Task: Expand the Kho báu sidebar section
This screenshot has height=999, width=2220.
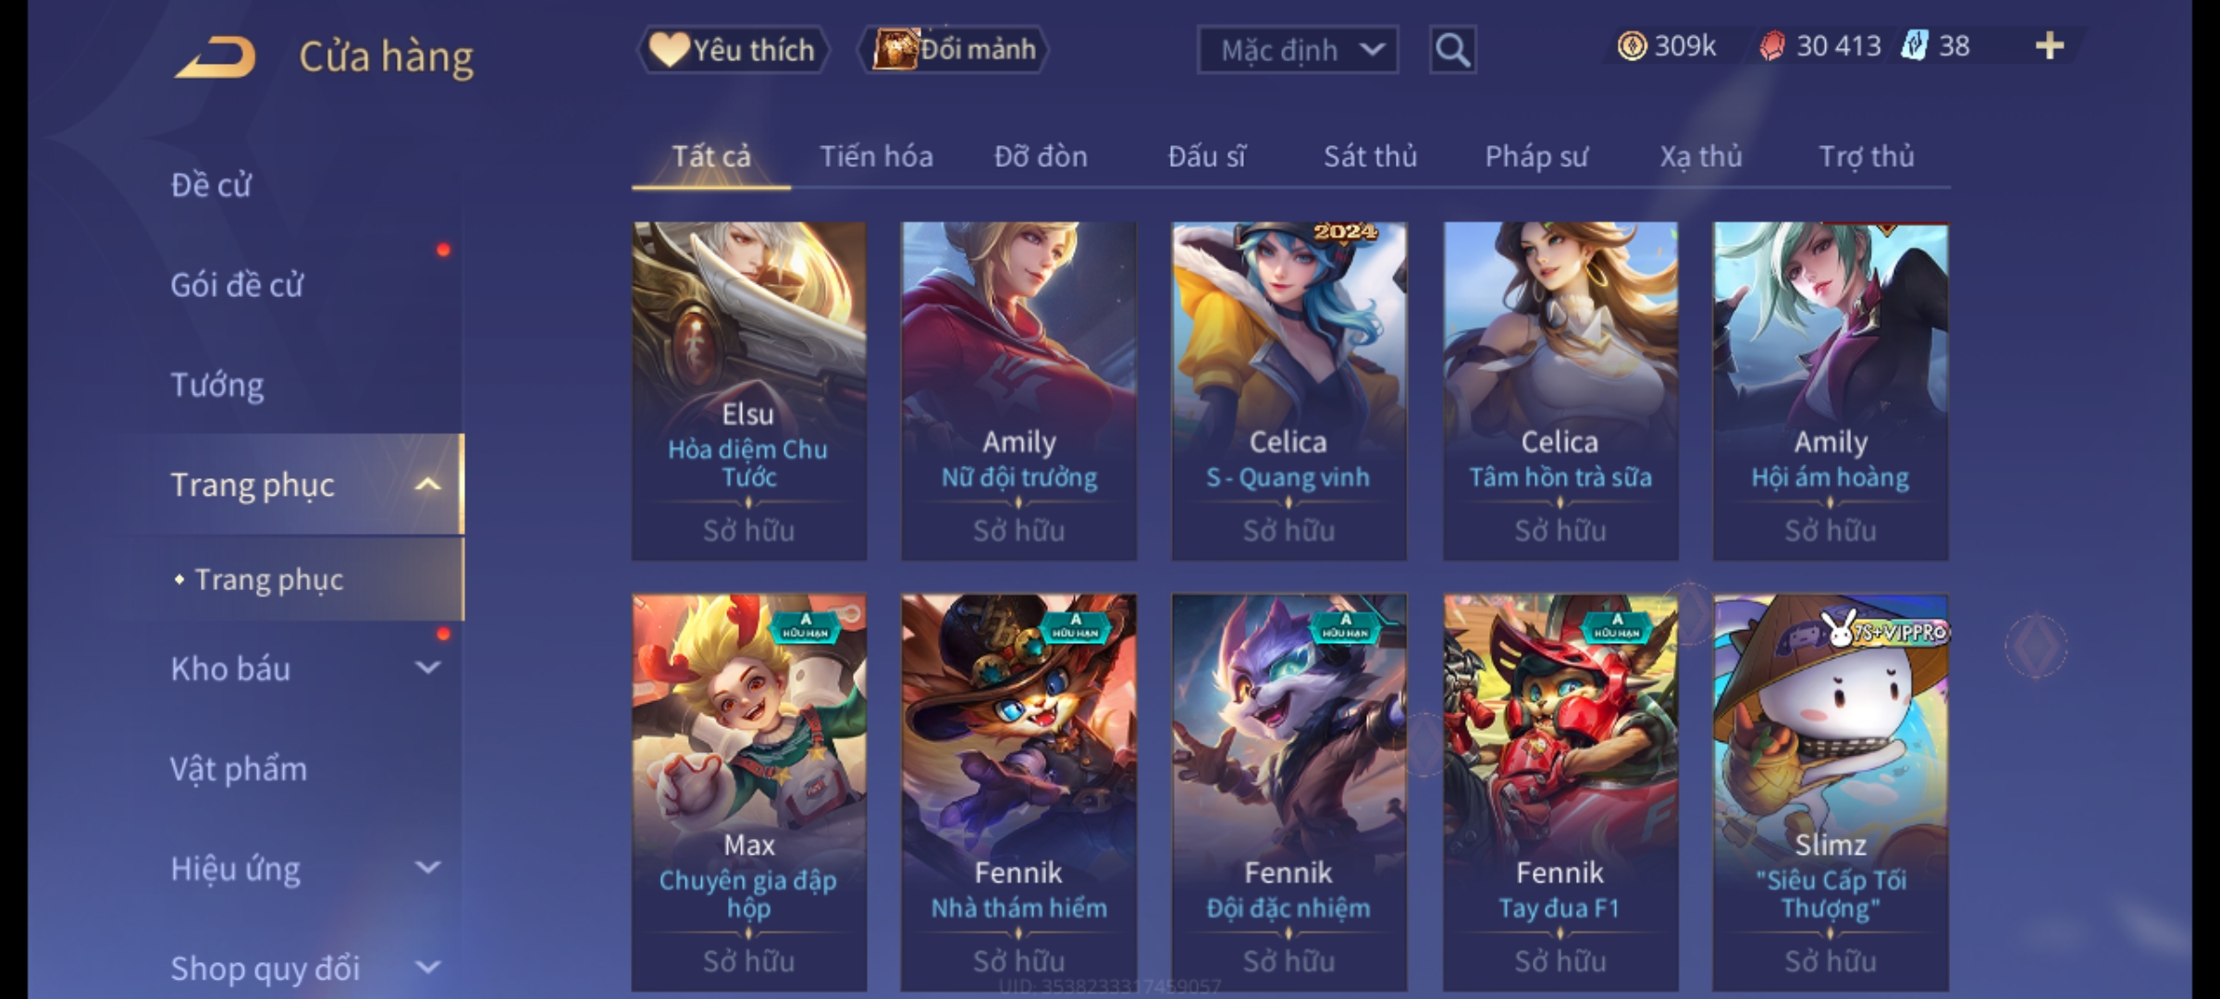Action: point(428,668)
